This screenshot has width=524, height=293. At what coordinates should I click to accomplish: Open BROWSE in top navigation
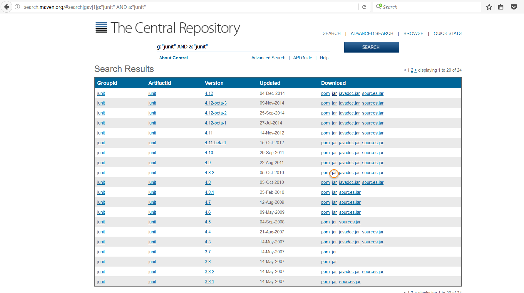coord(413,33)
